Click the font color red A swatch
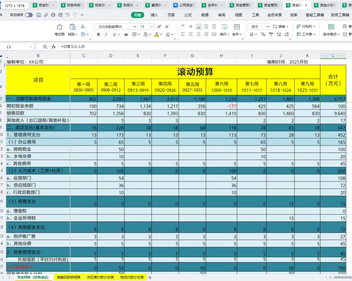Viewport: 352px width, 281px height. click(157, 34)
